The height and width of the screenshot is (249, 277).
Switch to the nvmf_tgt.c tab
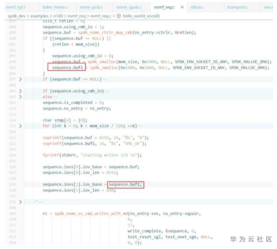click(16, 7)
